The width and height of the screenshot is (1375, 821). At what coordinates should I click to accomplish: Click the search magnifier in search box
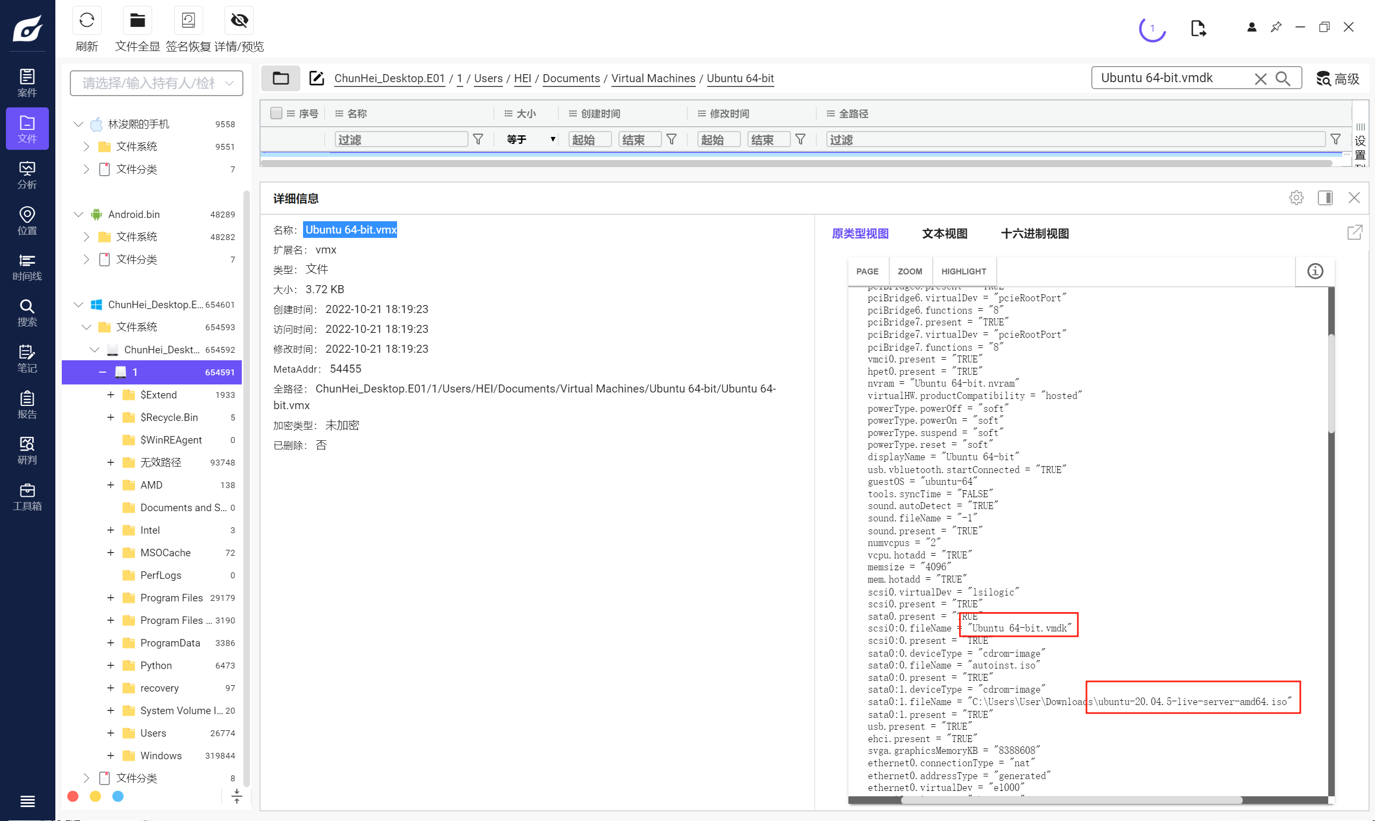[x=1283, y=78]
